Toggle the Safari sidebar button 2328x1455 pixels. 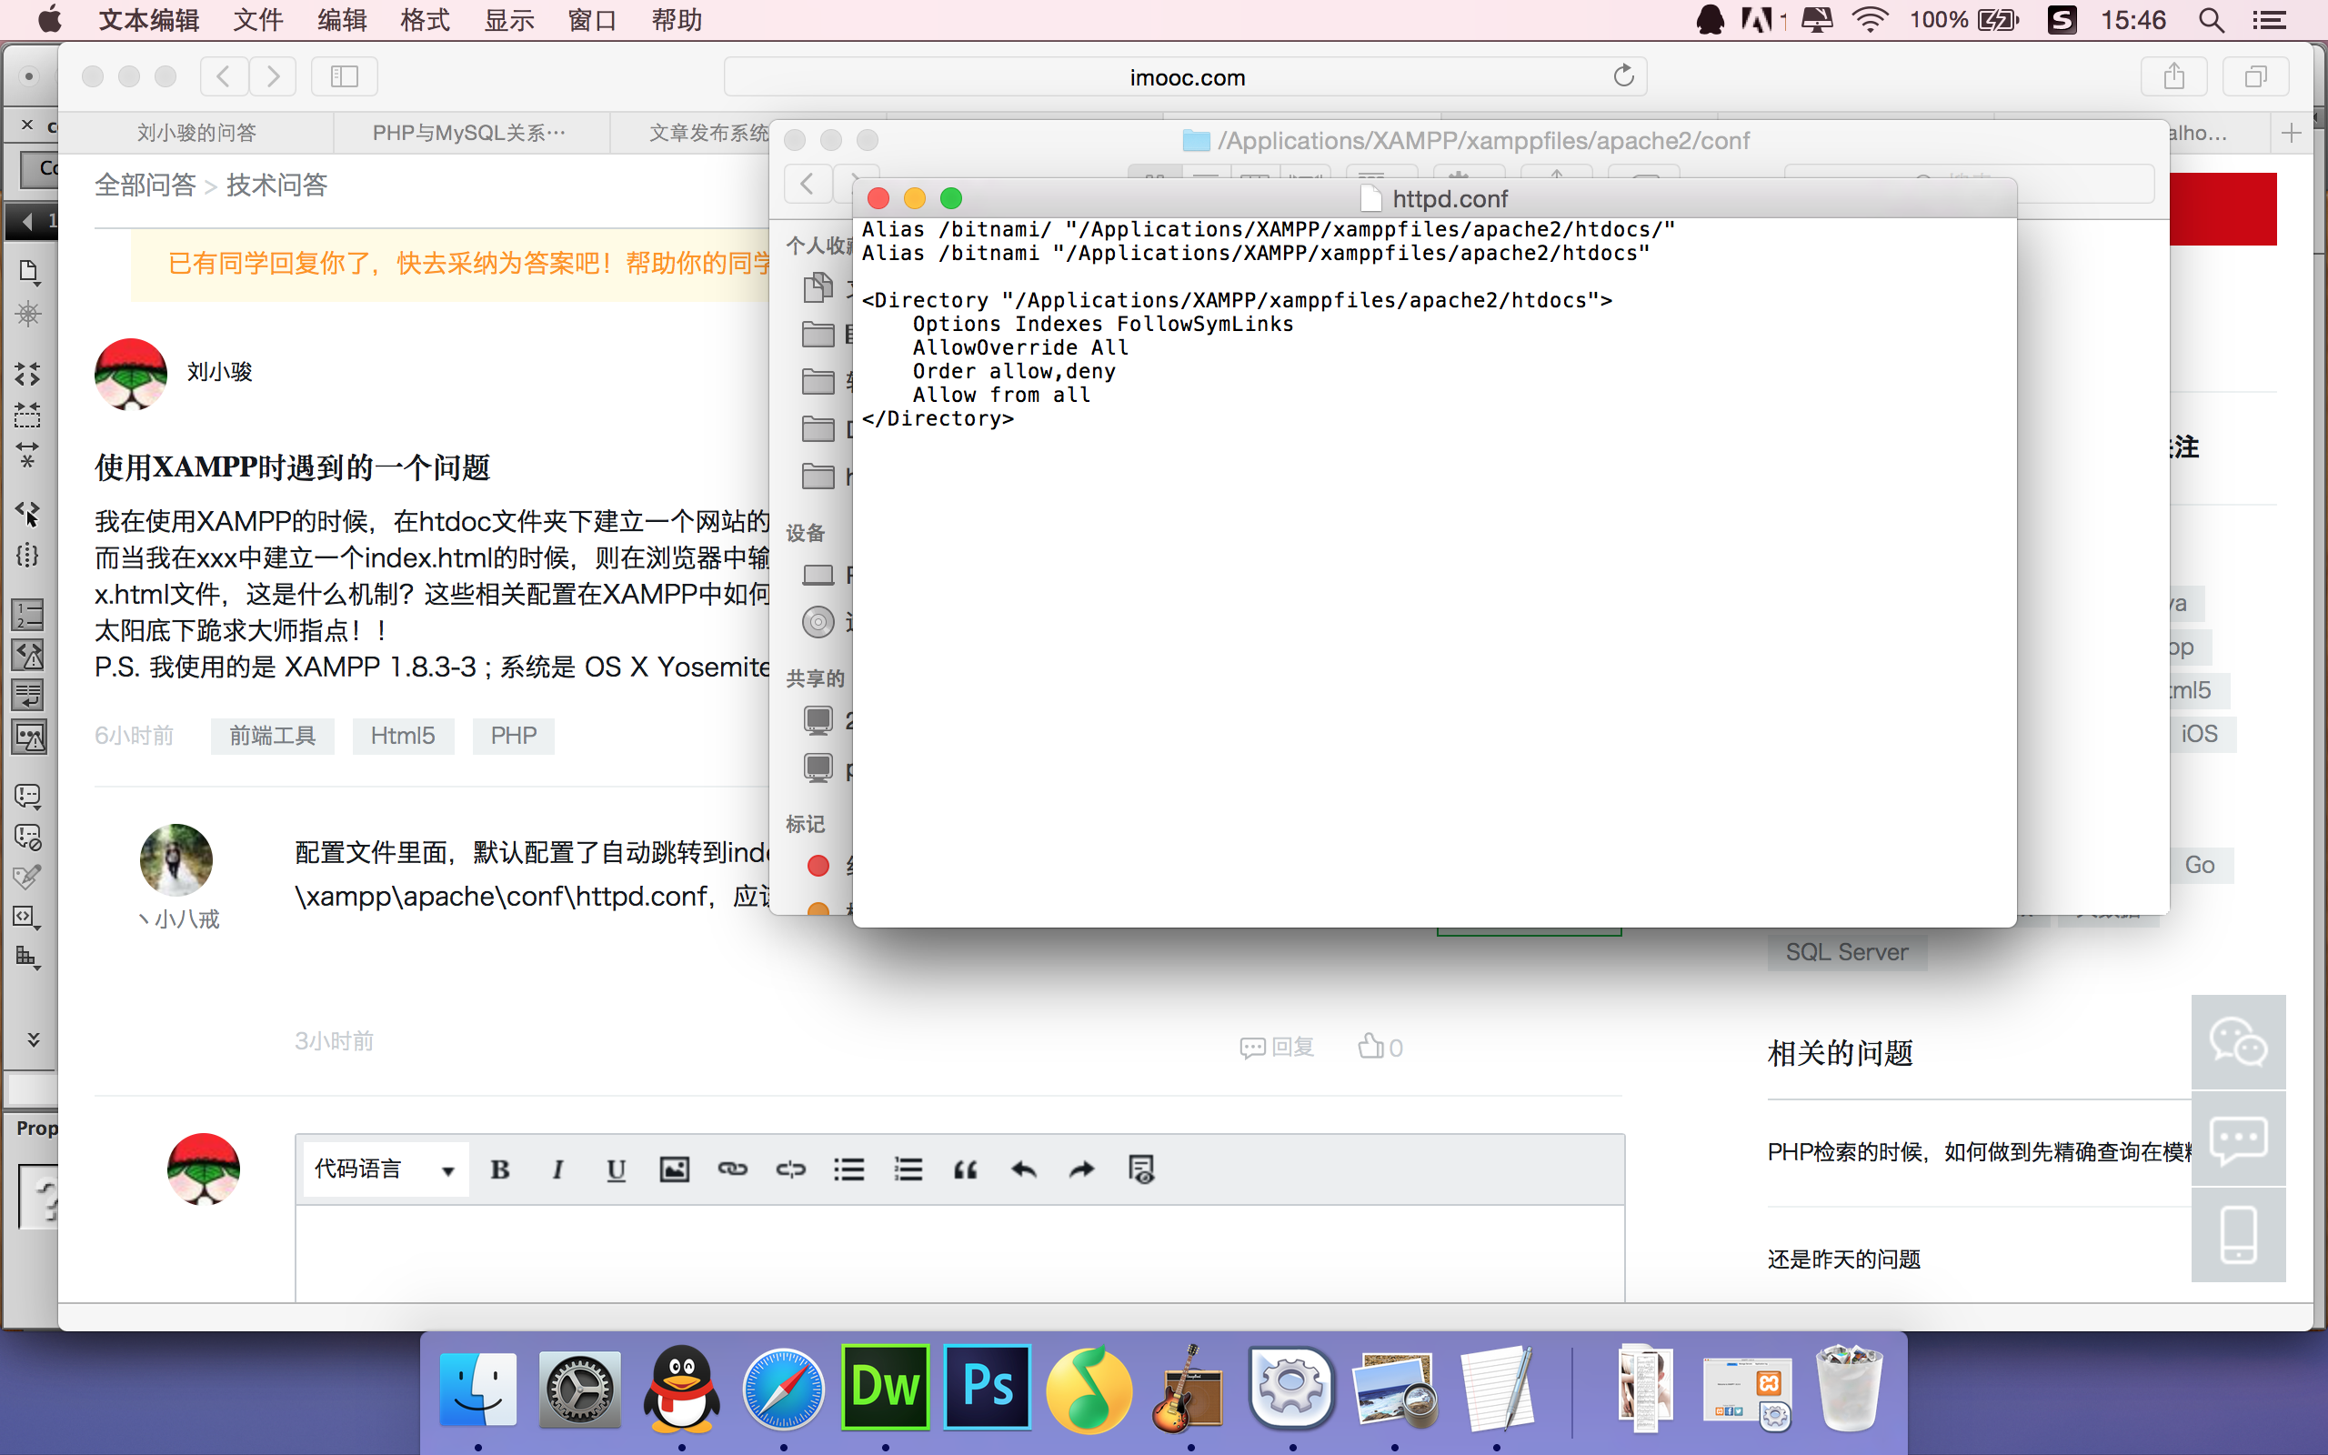coord(345,76)
